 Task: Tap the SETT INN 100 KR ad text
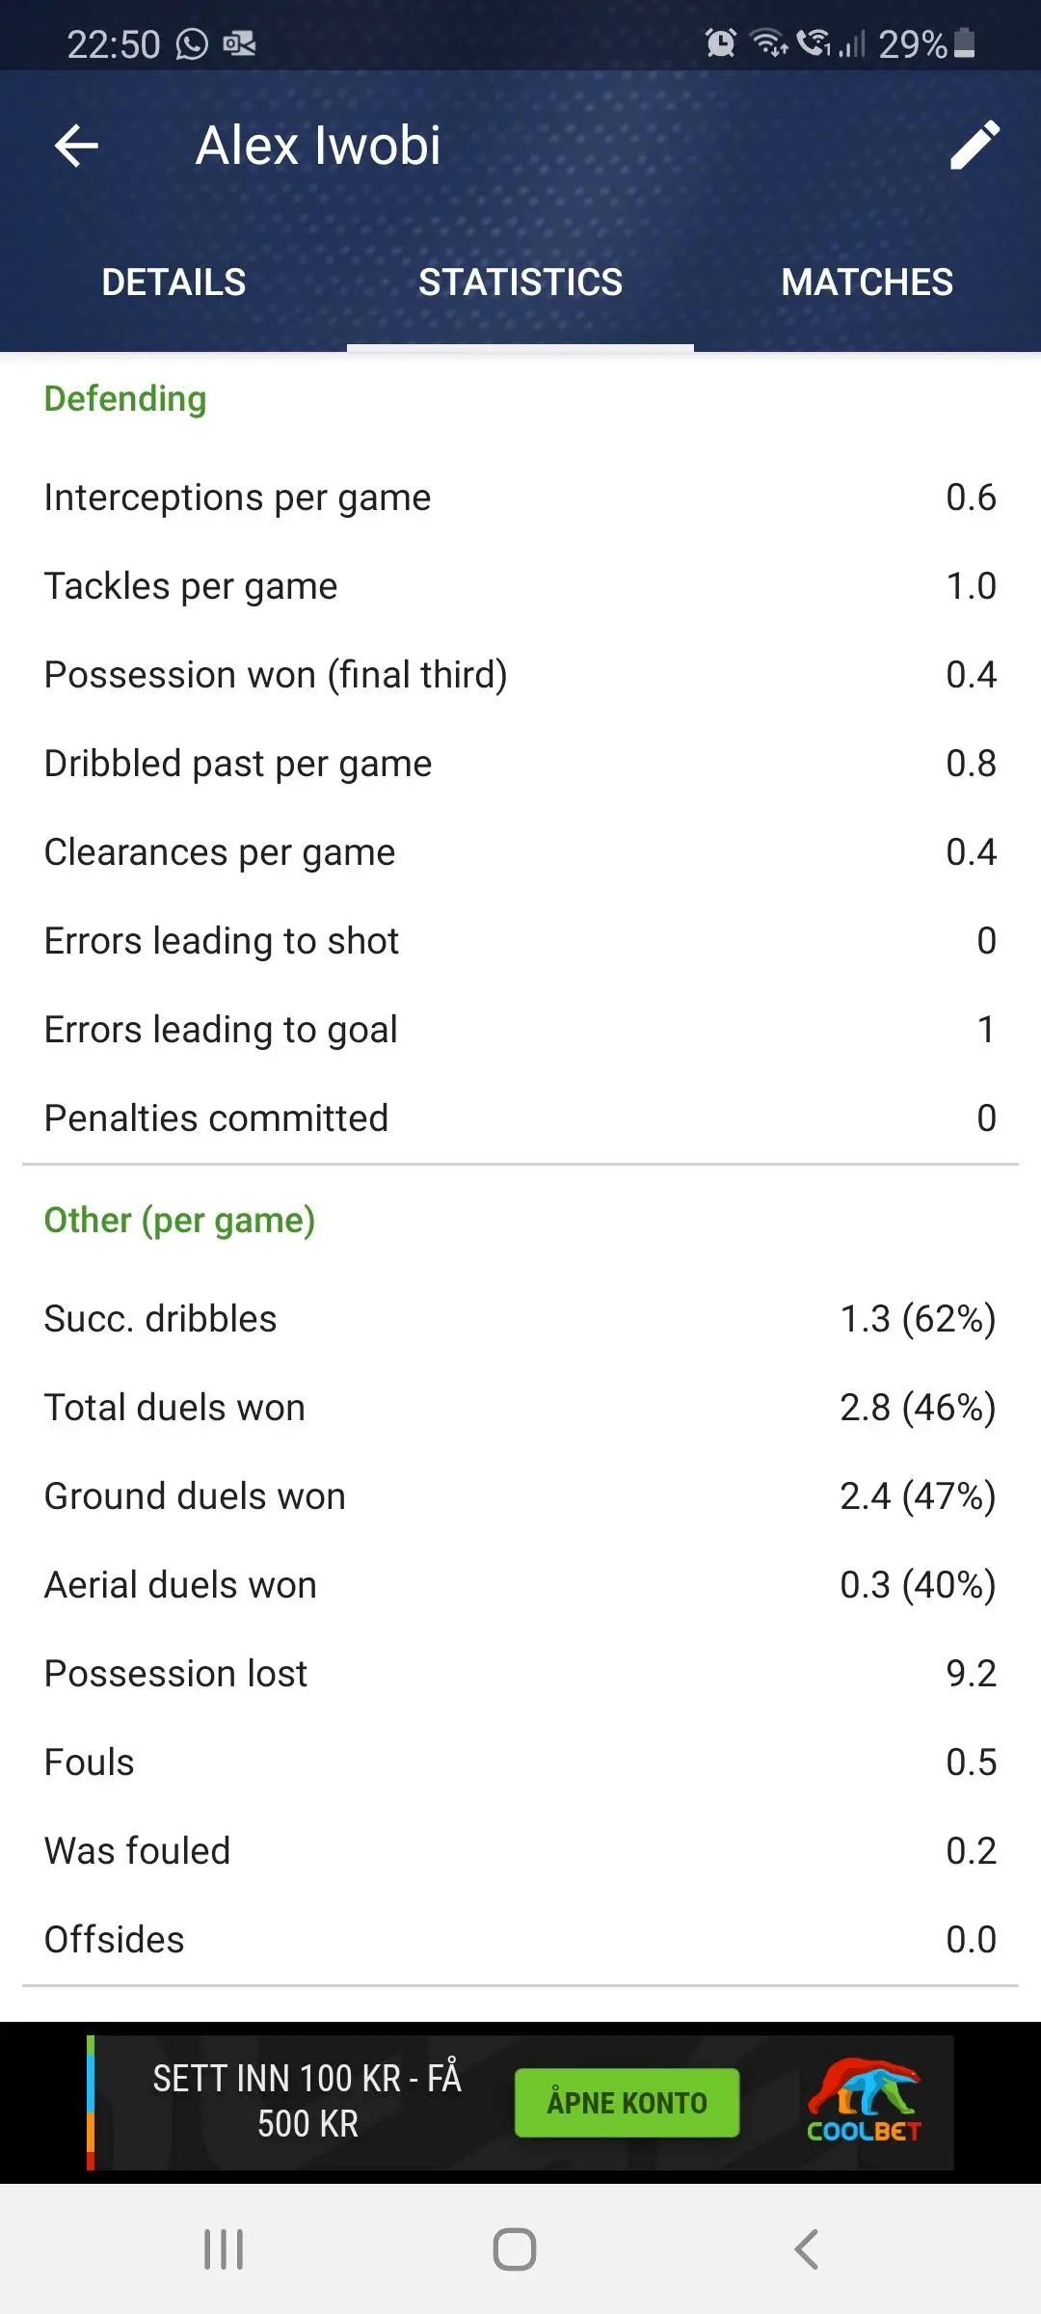(307, 2101)
